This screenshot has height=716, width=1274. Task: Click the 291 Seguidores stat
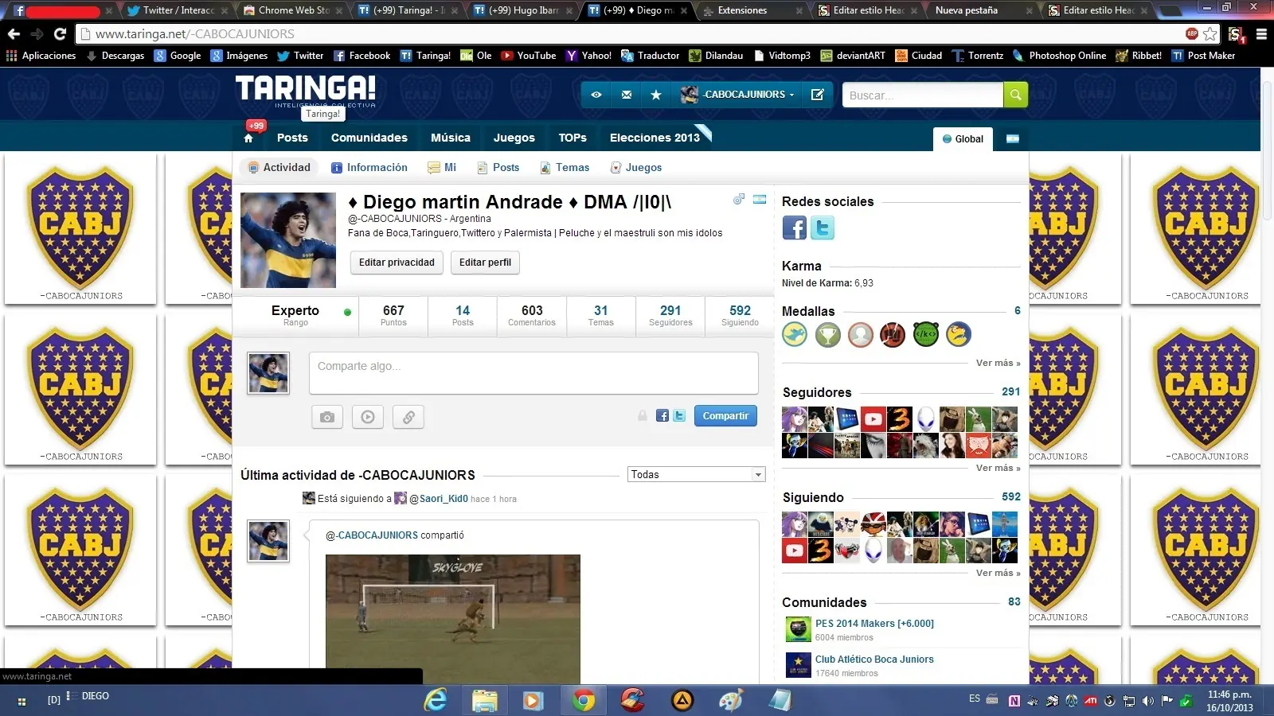[x=670, y=316]
